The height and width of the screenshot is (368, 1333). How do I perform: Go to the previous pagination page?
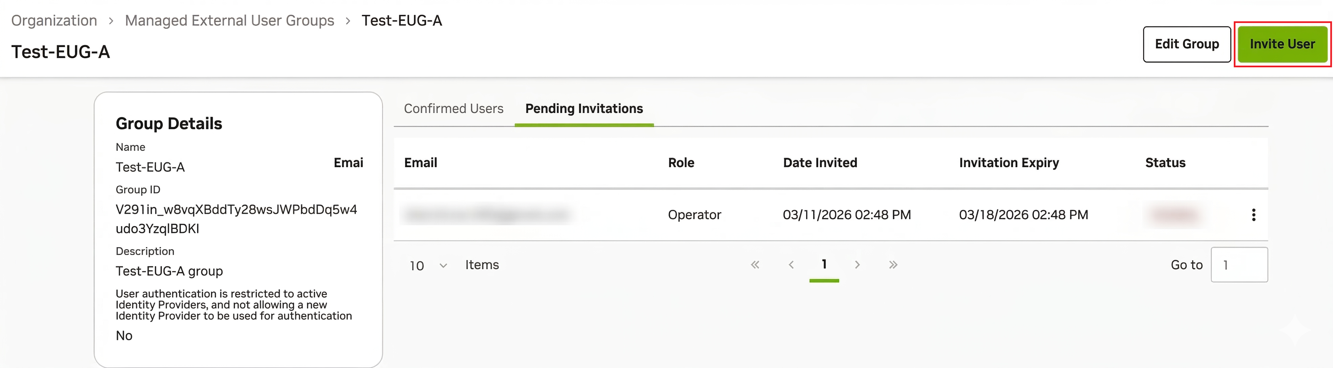tap(791, 264)
